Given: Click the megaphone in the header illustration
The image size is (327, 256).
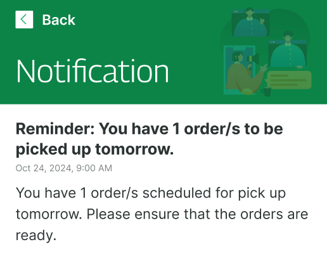Looking at the screenshot, I should pos(253,59).
